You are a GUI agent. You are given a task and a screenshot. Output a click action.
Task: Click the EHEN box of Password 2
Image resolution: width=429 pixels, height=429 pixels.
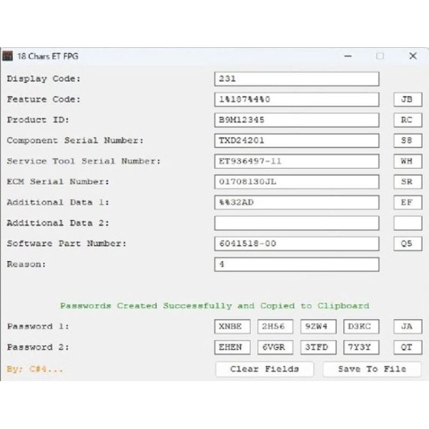point(234,347)
